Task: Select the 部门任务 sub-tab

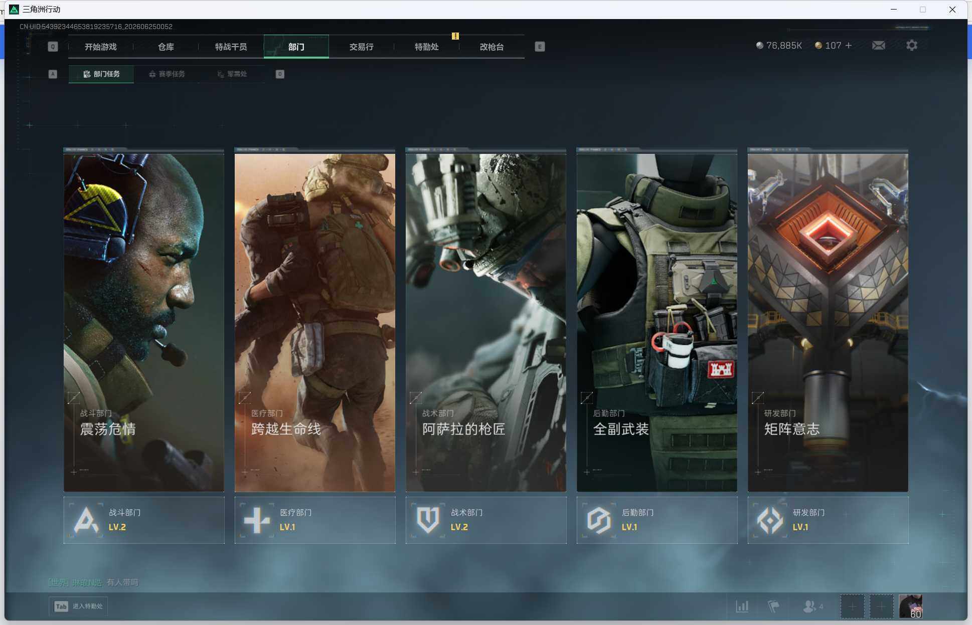Action: 101,74
